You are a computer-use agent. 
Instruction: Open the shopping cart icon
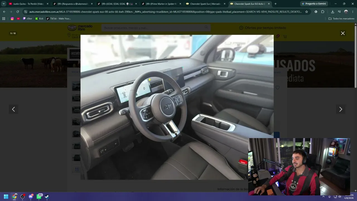pyautogui.click(x=285, y=37)
